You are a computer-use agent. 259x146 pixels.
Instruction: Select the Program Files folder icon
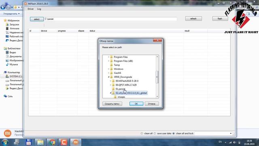pyautogui.click(x=112, y=57)
